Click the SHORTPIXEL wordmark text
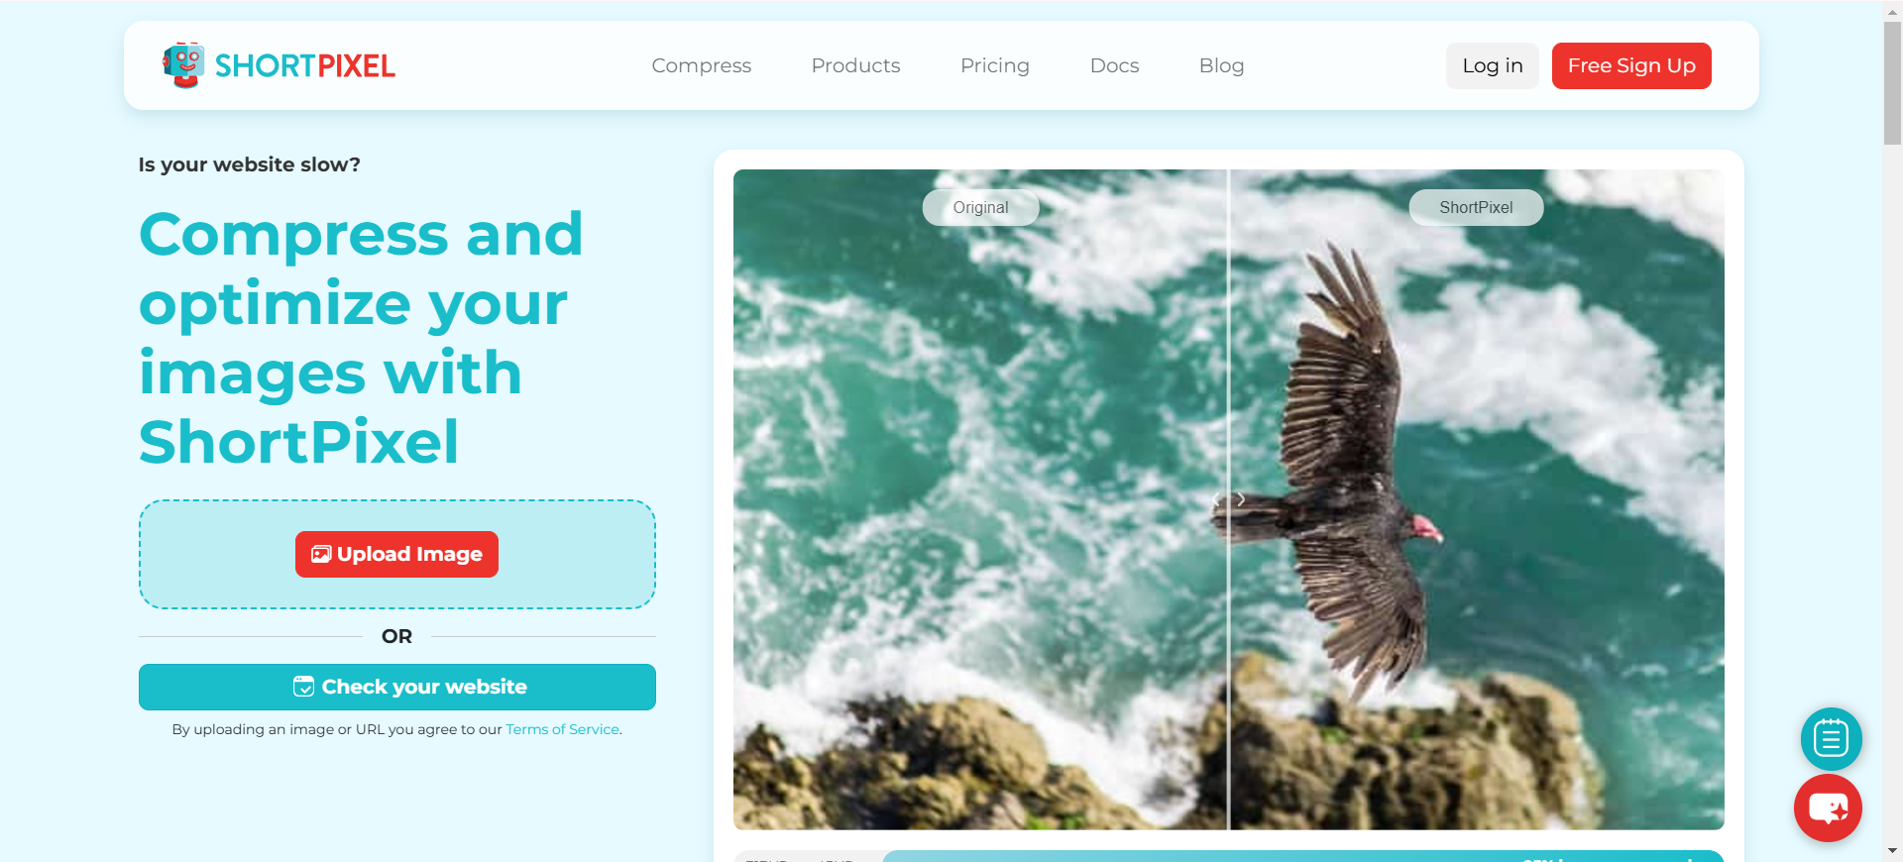The width and height of the screenshot is (1903, 862). coord(305,66)
